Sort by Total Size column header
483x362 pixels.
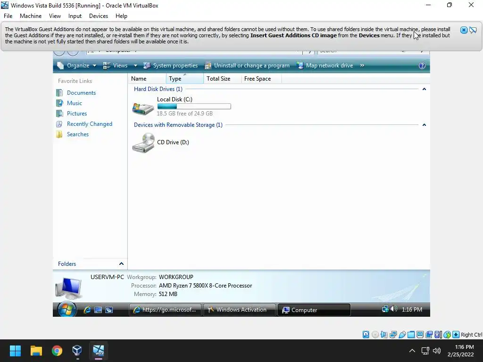pos(223,79)
